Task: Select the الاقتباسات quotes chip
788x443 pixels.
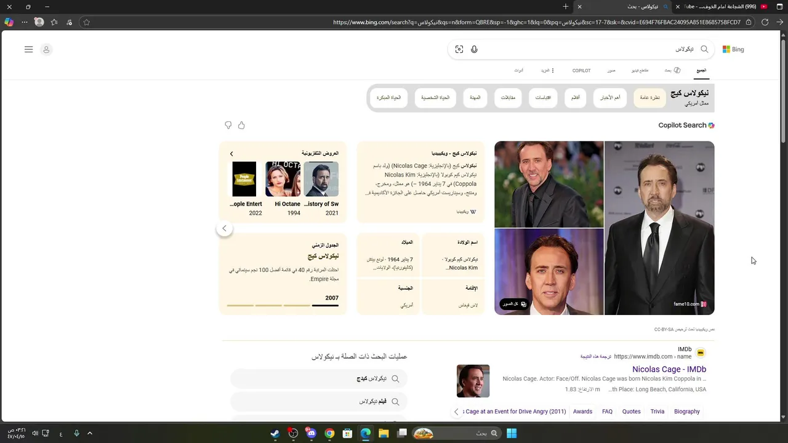Action: click(543, 98)
